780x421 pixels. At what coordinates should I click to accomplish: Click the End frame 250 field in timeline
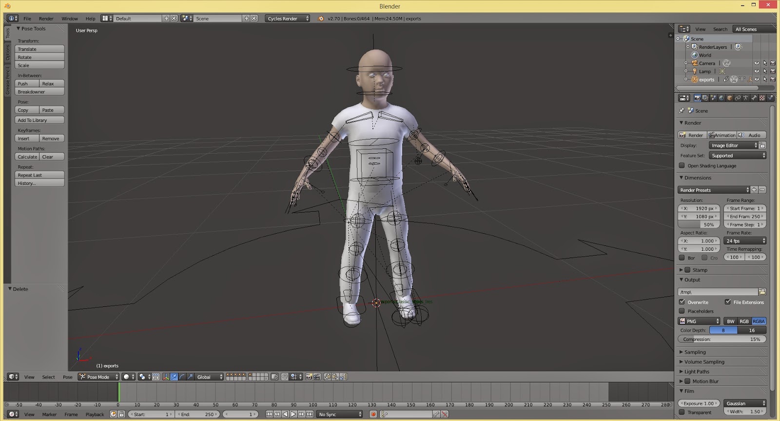(x=197, y=414)
